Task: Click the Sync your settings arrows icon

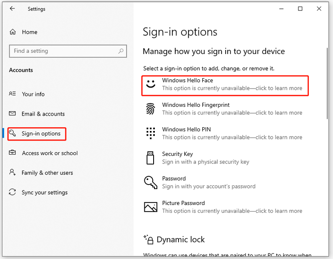Action: click(12, 192)
